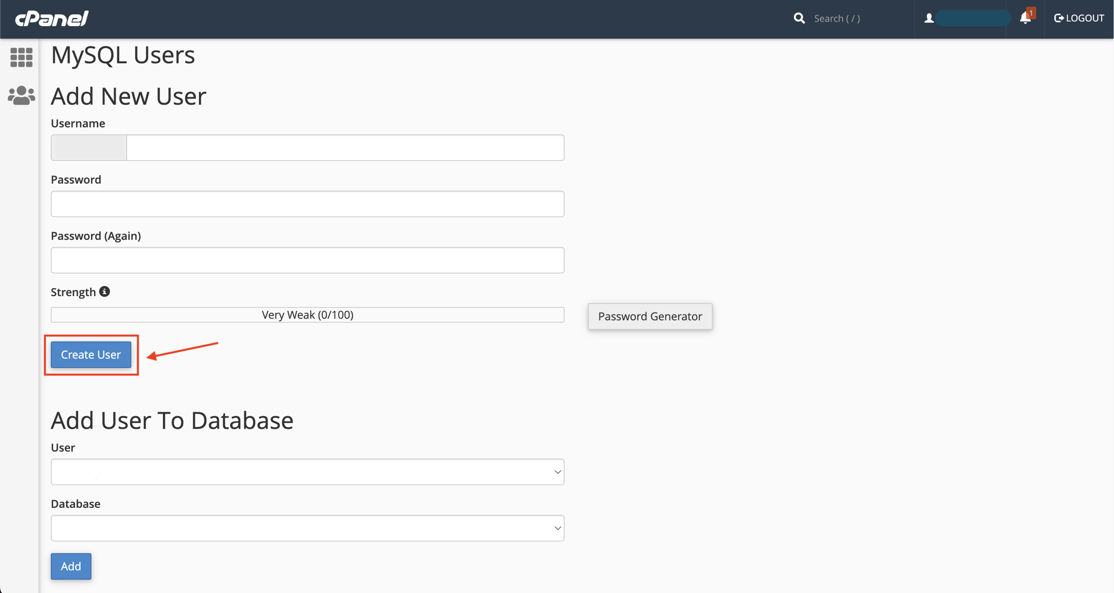Click the Strength info icon
The image size is (1114, 593).
tap(104, 292)
